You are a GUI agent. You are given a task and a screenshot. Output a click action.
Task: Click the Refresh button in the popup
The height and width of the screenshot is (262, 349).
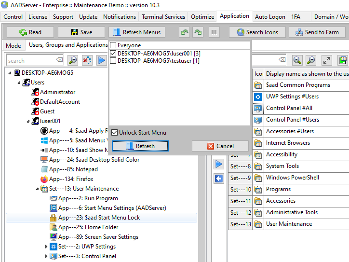(x=140, y=146)
